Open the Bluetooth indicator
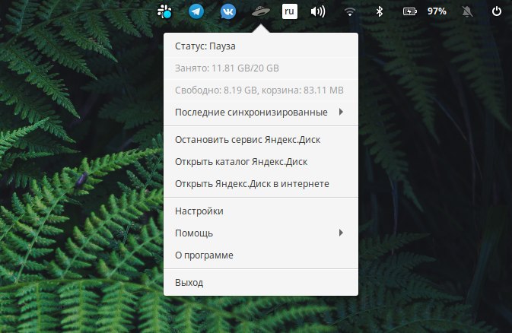 point(379,11)
